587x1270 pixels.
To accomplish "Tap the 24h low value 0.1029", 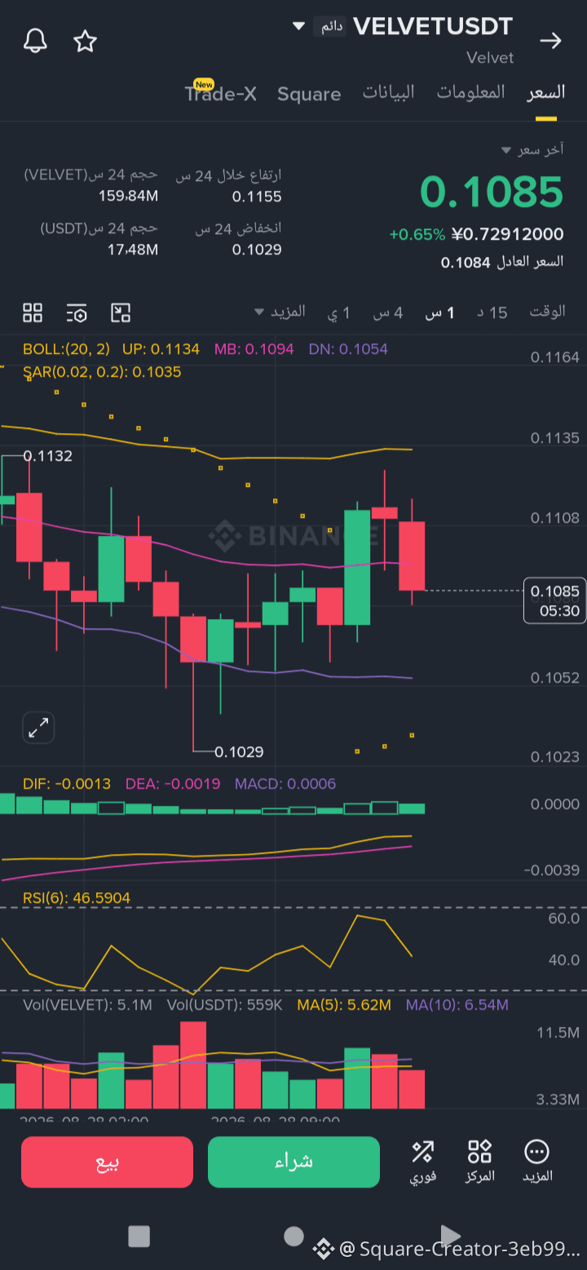I will tap(257, 250).
